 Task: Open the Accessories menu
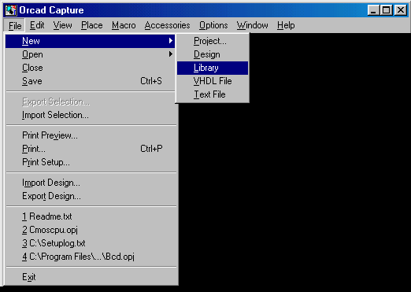click(x=167, y=25)
